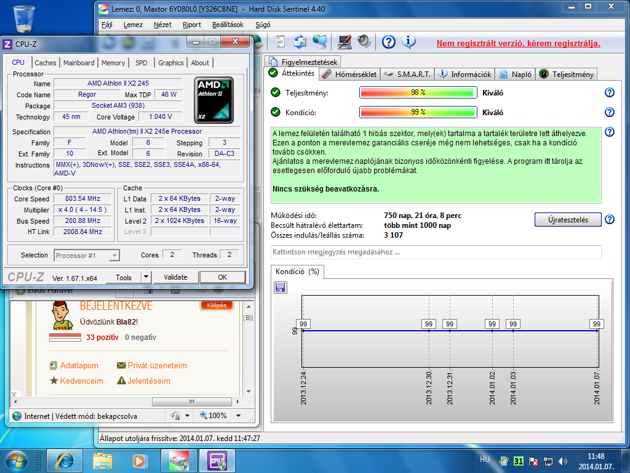Launch Internet Explorer from taskbar

tap(65, 461)
